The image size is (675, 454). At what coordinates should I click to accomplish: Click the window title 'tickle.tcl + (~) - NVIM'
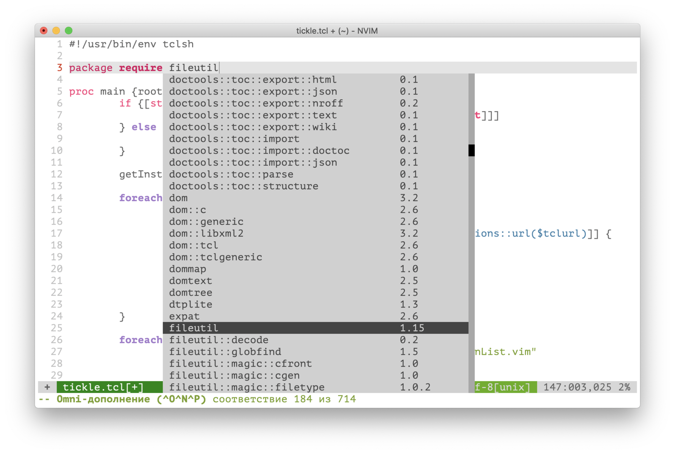[x=337, y=31]
